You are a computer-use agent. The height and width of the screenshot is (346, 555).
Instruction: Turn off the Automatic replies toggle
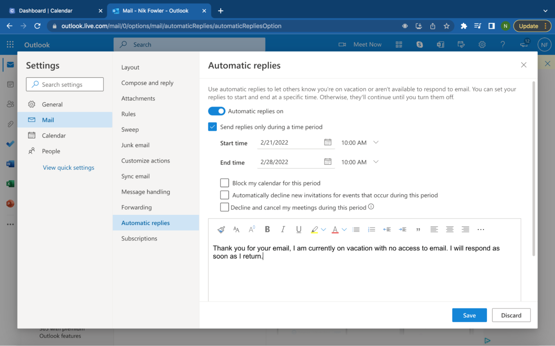216,111
